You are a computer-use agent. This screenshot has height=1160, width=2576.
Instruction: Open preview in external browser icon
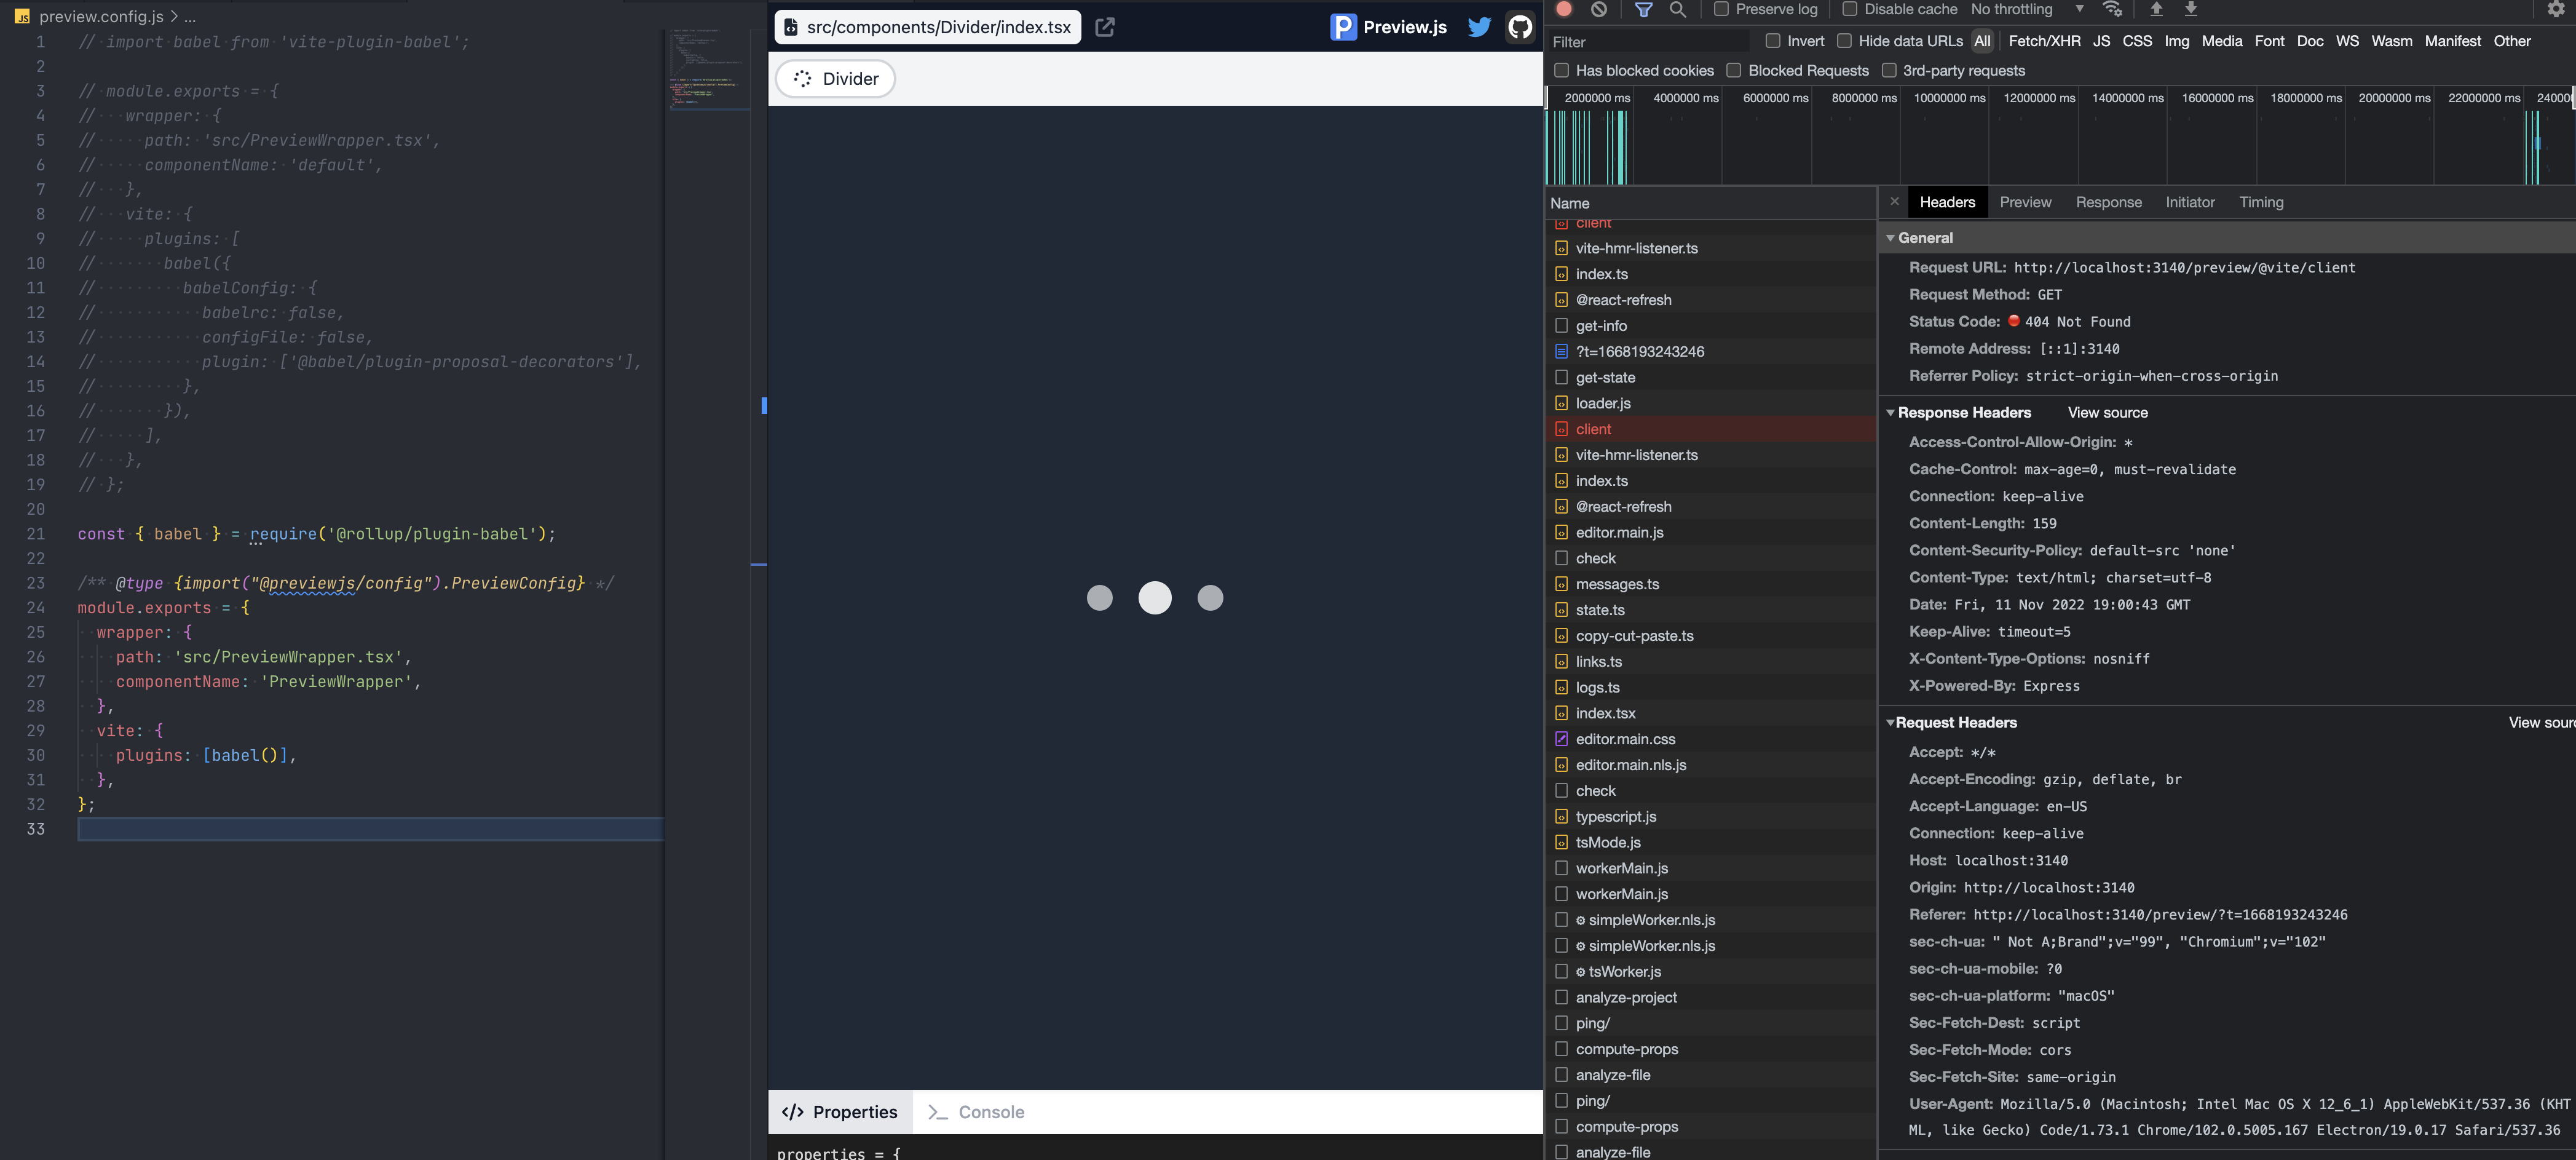[x=1104, y=27]
